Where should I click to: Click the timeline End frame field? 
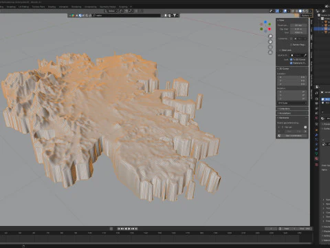305,229
